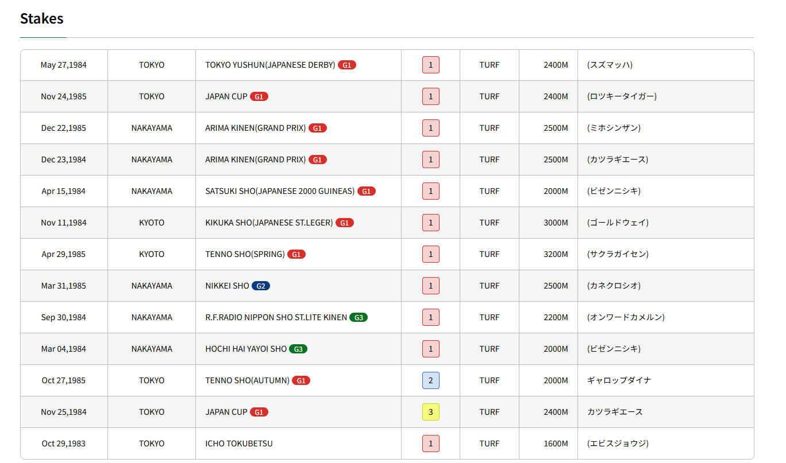Click the 1st-place badge in the Sep 30,1984 row
This screenshot has height=463, width=786.
tap(431, 317)
